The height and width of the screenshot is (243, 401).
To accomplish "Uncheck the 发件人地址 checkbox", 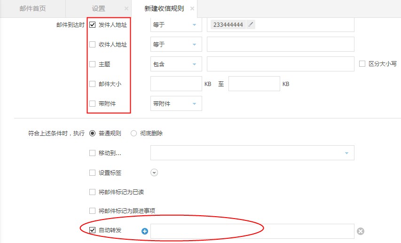I will (x=93, y=24).
